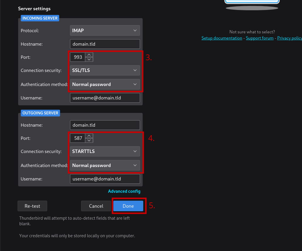Decrease incoming port with down arrow
Viewport: 302px width, 251px height.
point(89,59)
